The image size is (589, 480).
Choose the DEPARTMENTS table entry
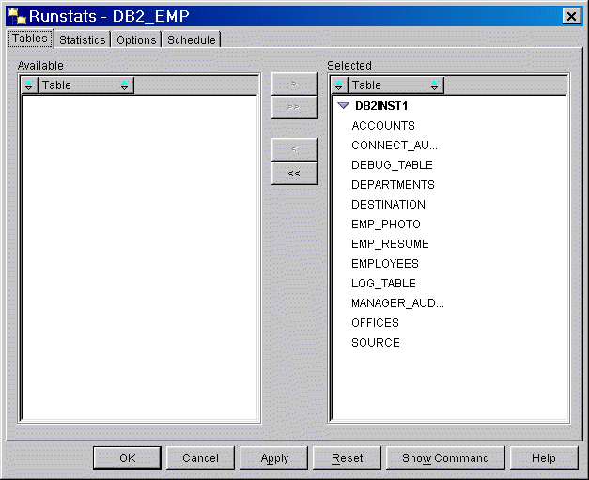coord(393,185)
